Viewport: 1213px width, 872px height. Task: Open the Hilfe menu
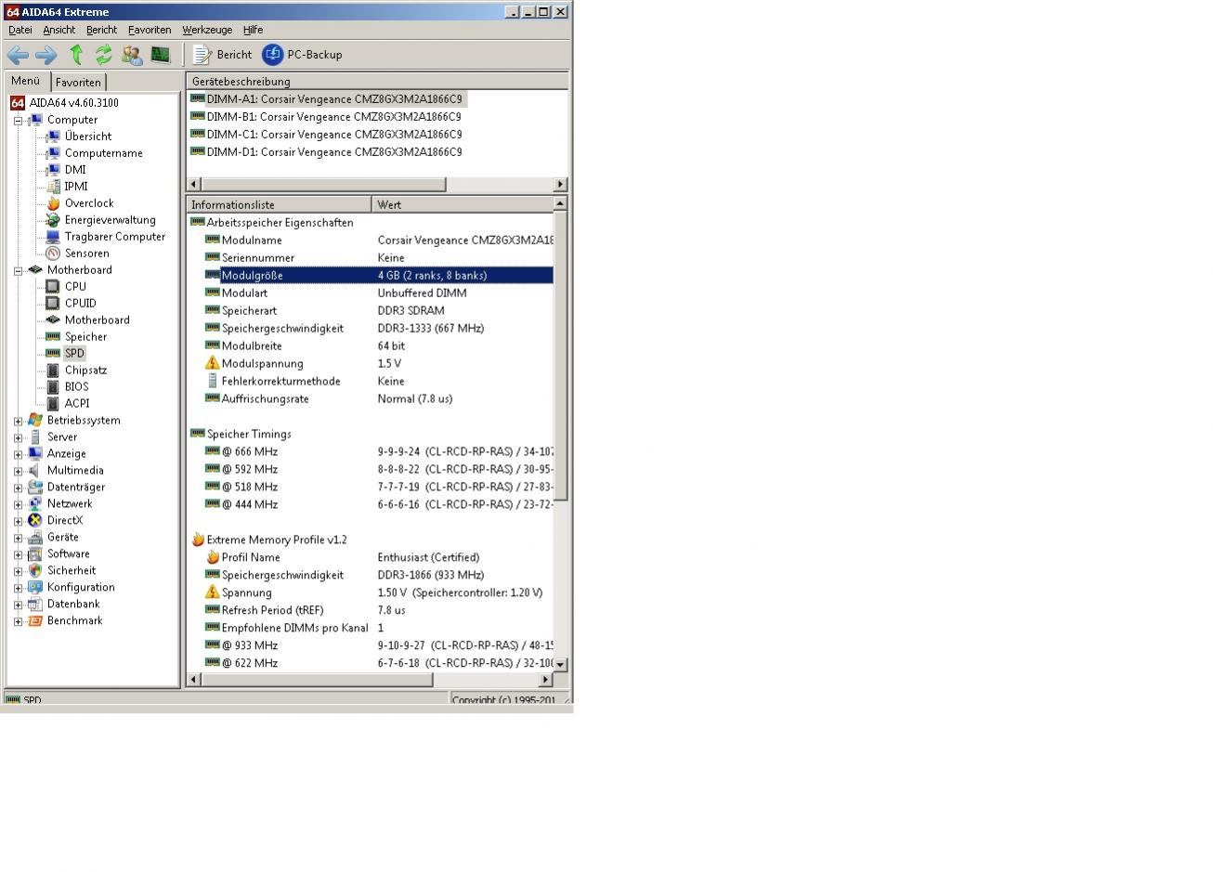click(253, 30)
